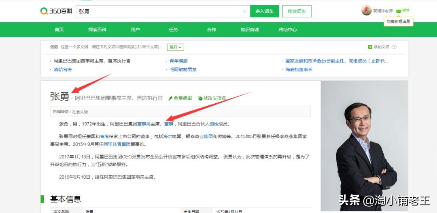Focus the search field containing 张勇
The width and height of the screenshot is (437, 213).
163,11
